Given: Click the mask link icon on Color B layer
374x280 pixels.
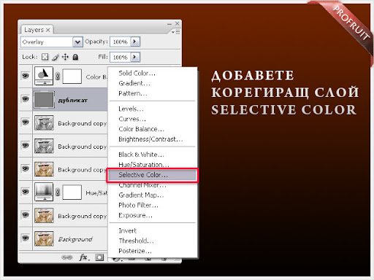Looking at the screenshot, I should coord(58,76).
